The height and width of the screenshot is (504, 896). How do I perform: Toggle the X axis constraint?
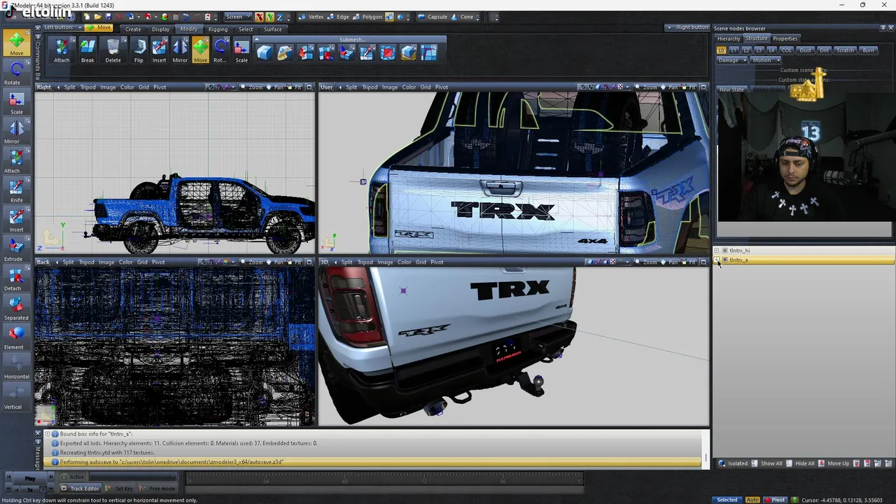point(259,17)
